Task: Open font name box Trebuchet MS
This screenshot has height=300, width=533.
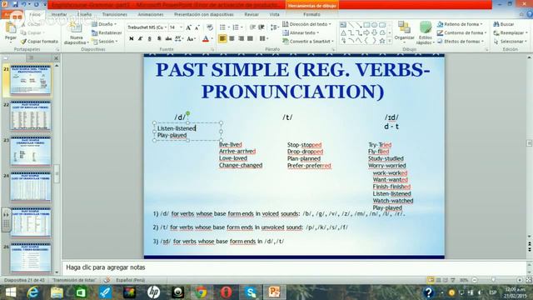Action: [x=147, y=27]
